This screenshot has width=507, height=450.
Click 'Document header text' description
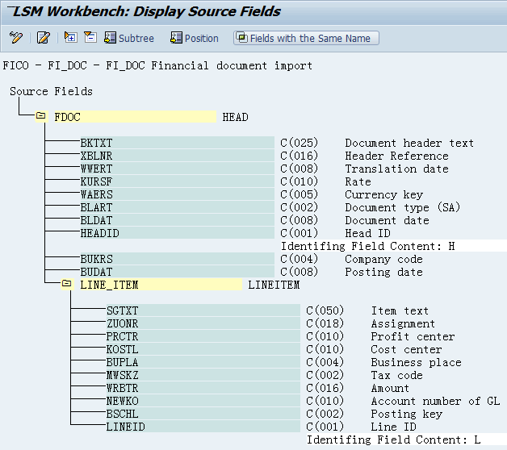click(x=409, y=143)
